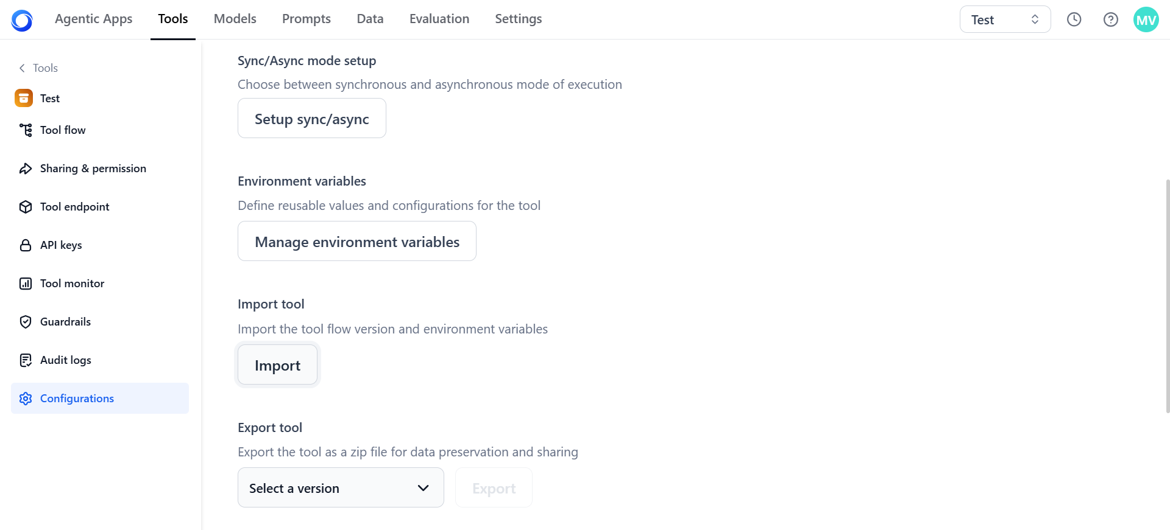The width and height of the screenshot is (1170, 530).
Task: Click the back chevron beside Tools
Action: pos(22,68)
